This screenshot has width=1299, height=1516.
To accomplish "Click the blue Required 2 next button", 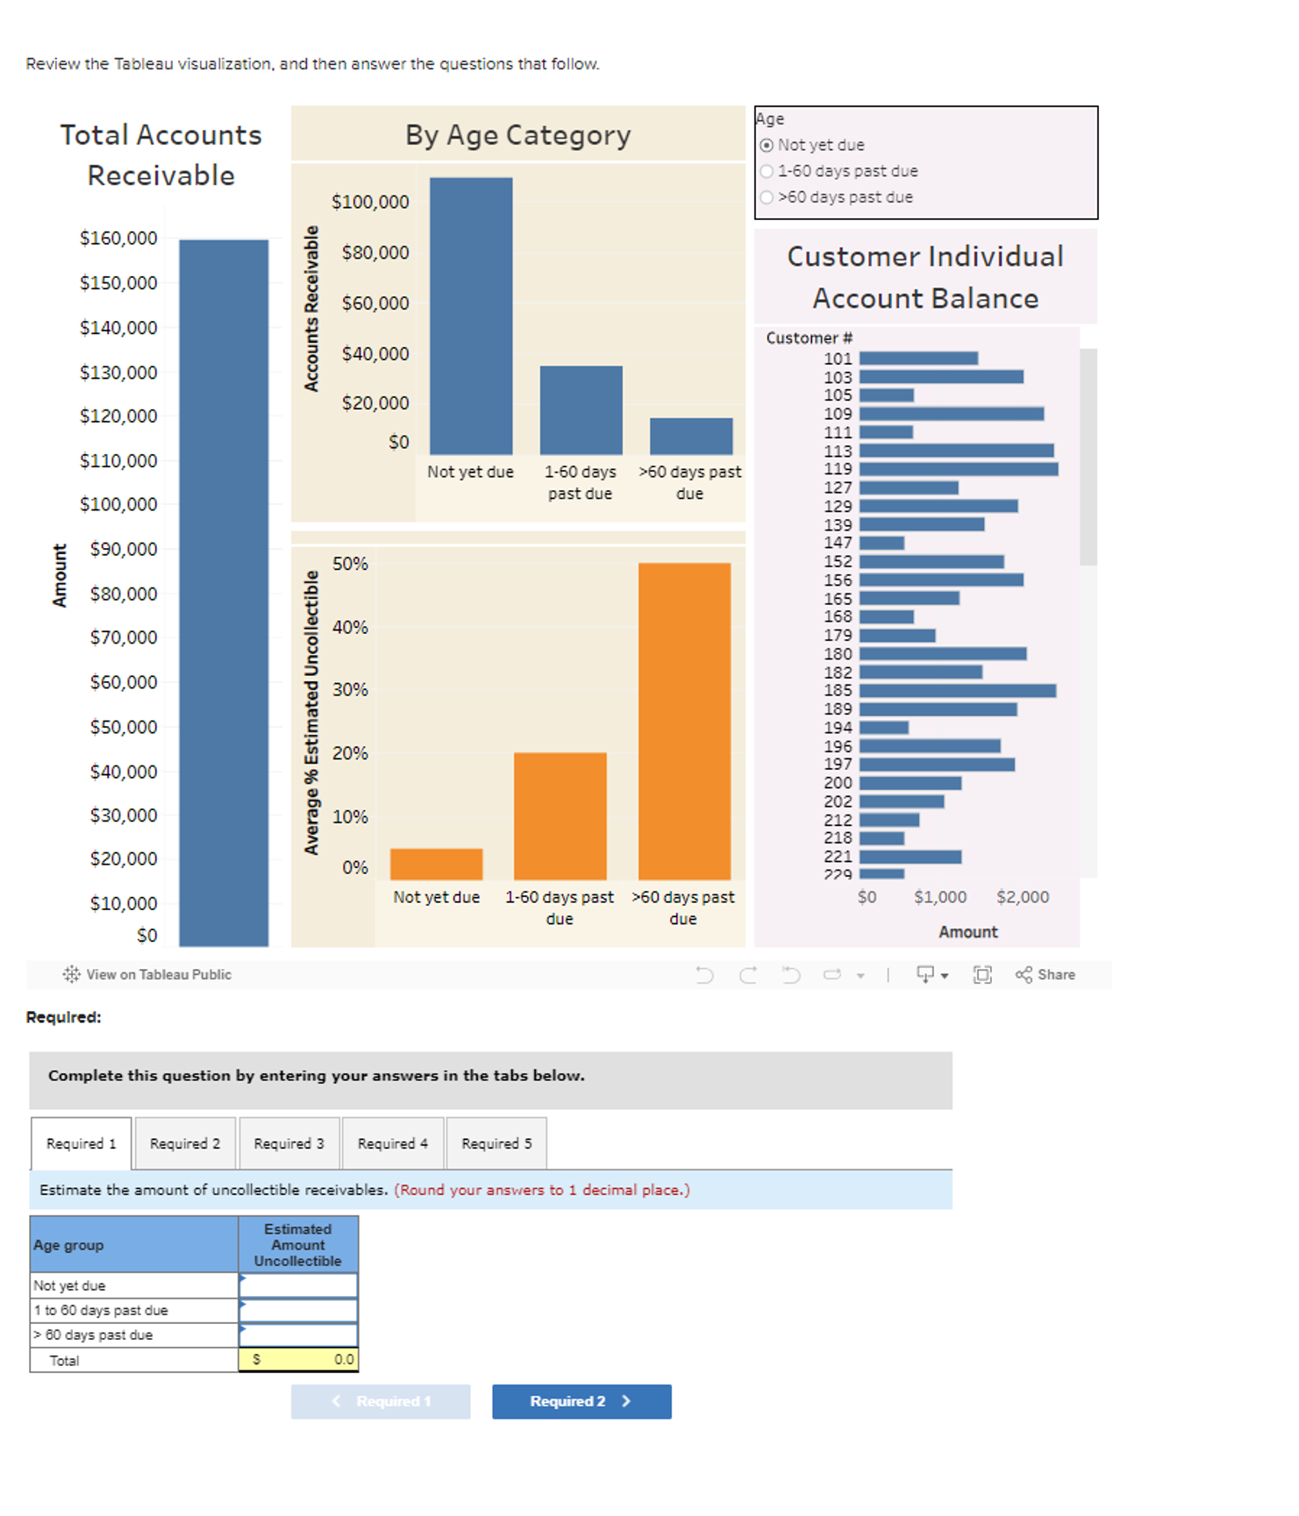I will [x=582, y=1401].
